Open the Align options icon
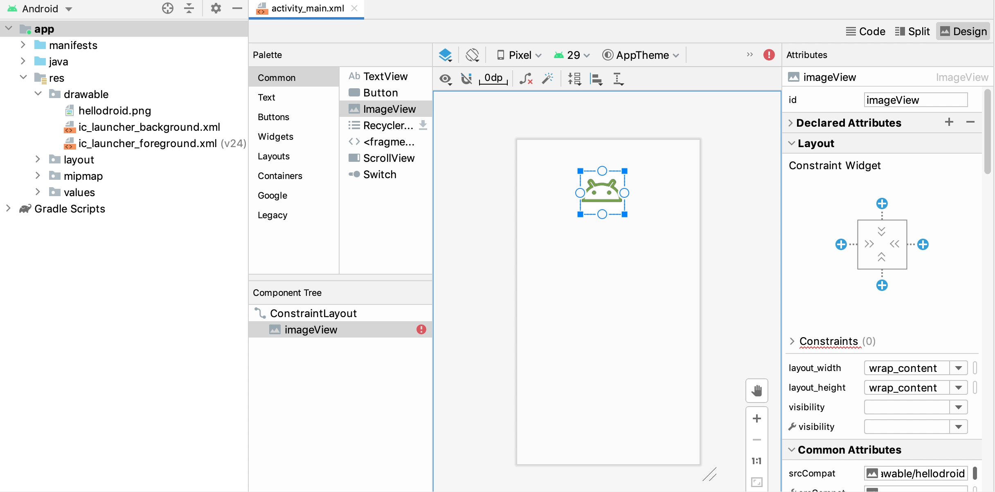The width and height of the screenshot is (995, 492). pyautogui.click(x=596, y=79)
